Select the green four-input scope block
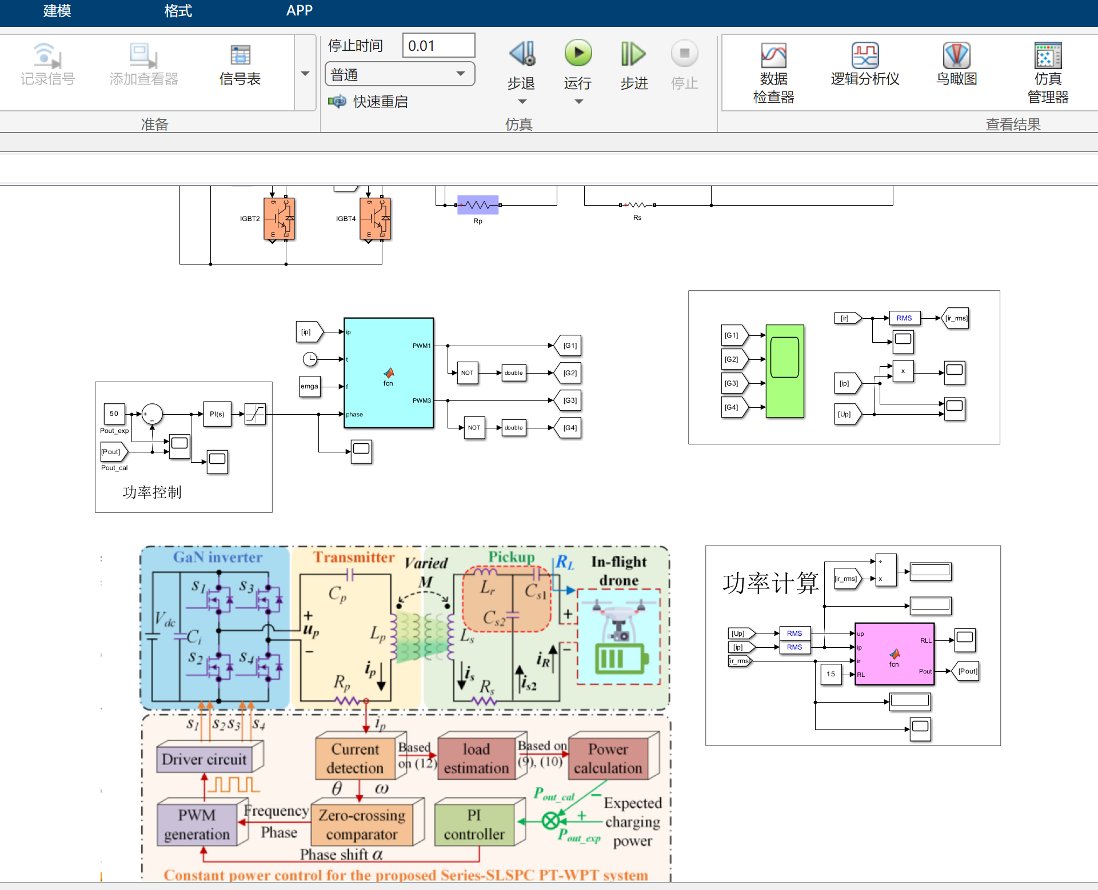Image resolution: width=1098 pixels, height=890 pixels. click(784, 371)
